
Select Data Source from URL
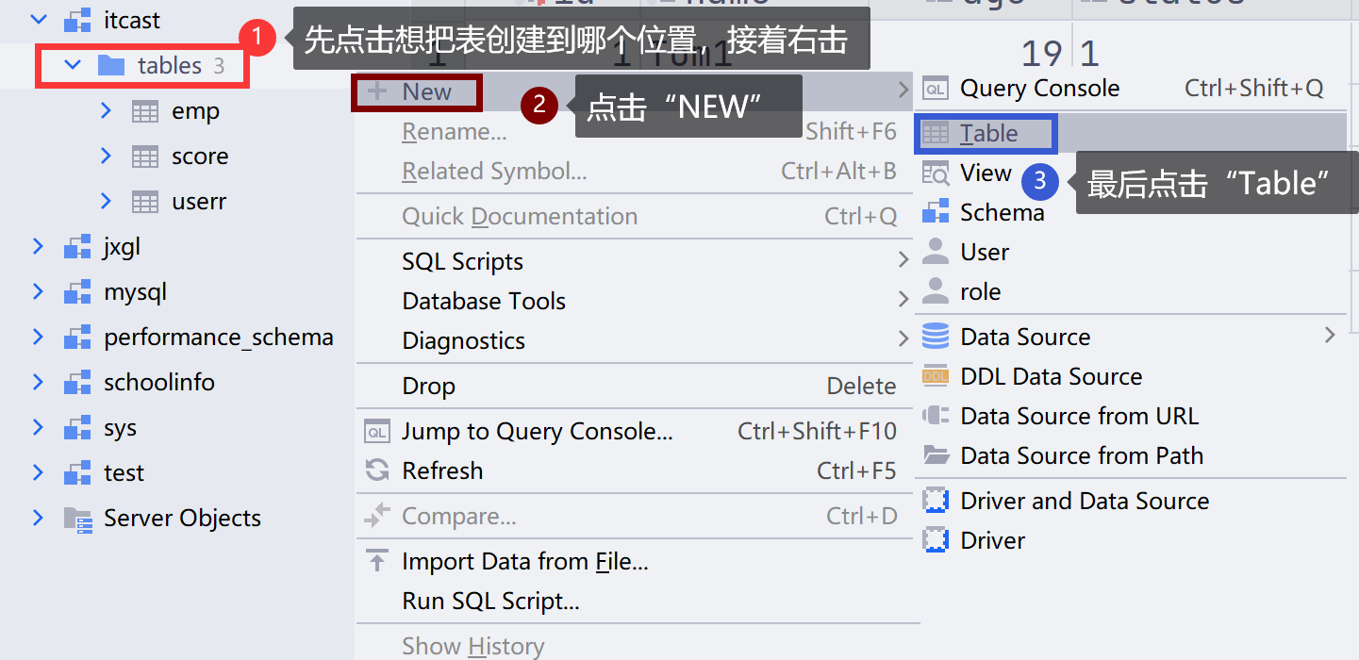point(1131,416)
